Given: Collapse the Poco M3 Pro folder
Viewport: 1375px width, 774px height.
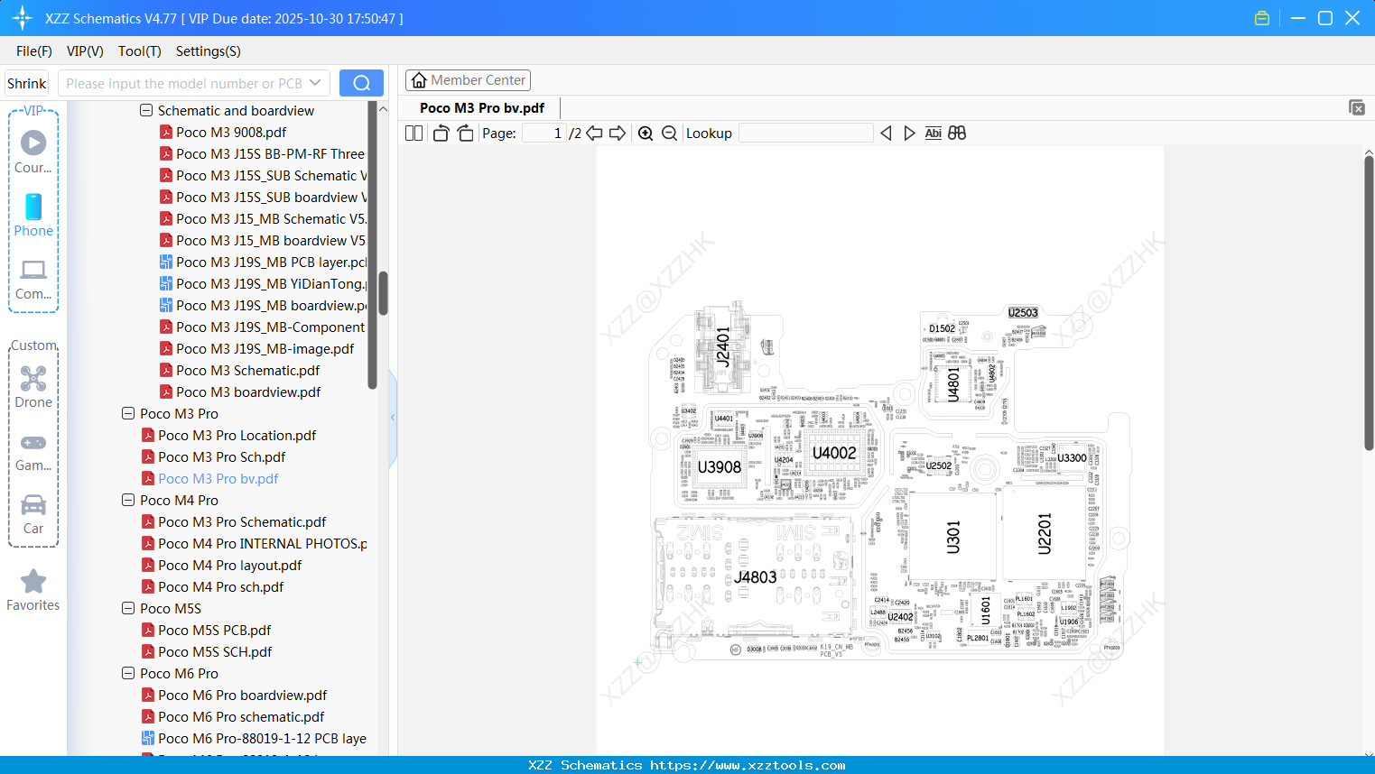Looking at the screenshot, I should pos(128,414).
